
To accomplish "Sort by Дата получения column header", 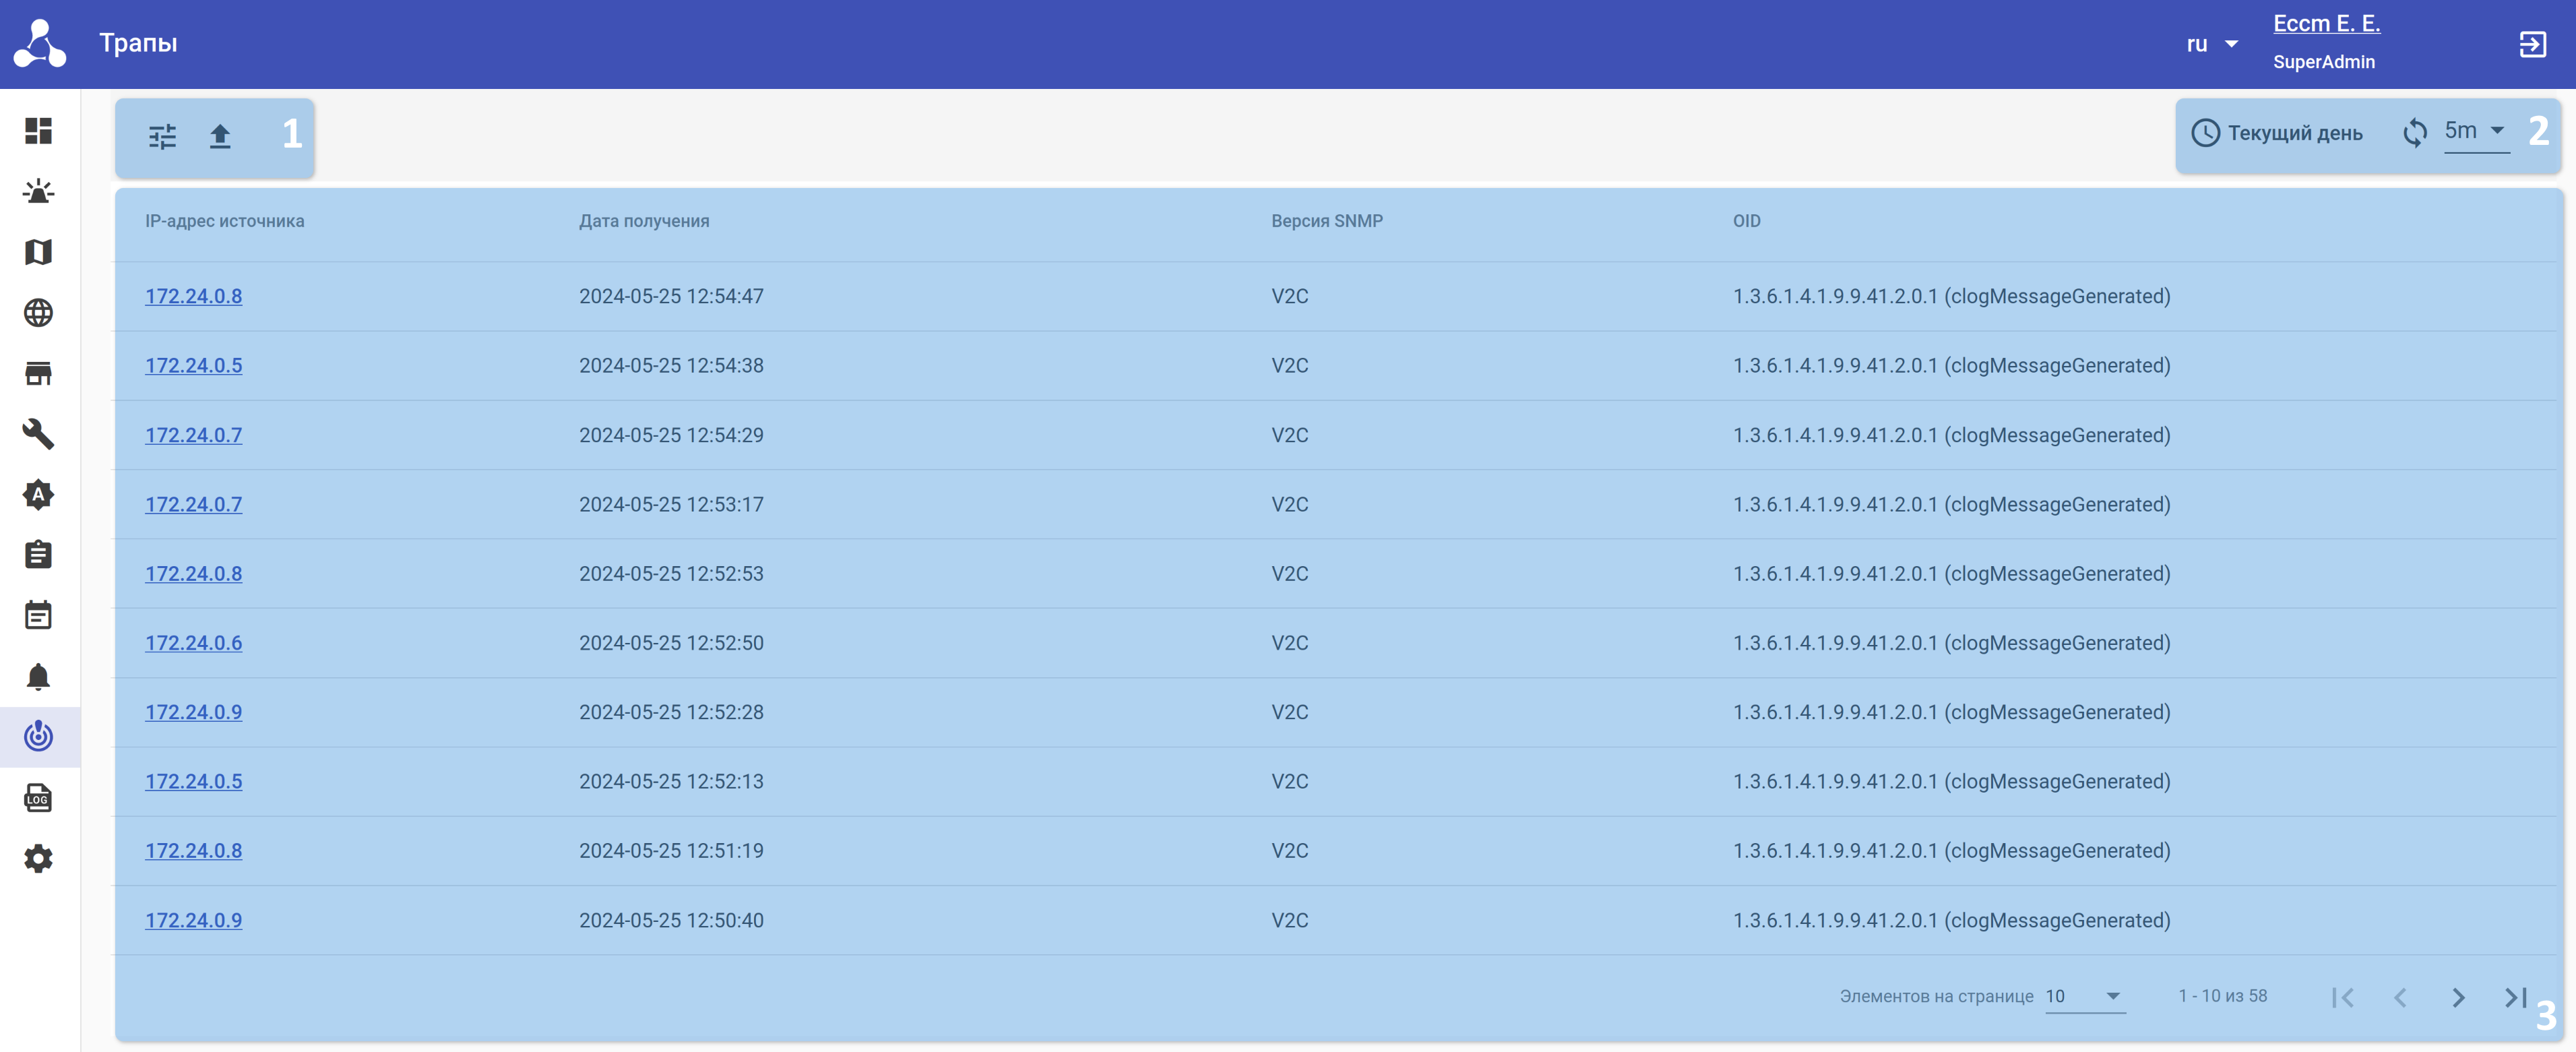I will click(644, 221).
